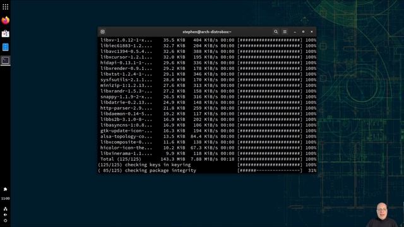
Task: Open the terminal hamburger menu
Action: (285, 32)
